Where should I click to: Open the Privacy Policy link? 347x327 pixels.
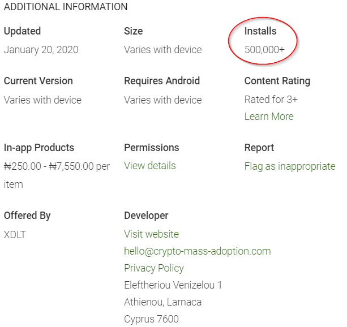[x=154, y=268]
